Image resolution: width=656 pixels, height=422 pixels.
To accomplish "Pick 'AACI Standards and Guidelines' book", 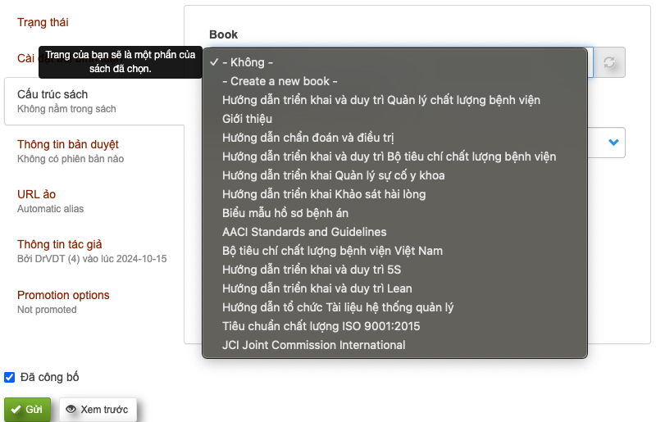I will 304,232.
